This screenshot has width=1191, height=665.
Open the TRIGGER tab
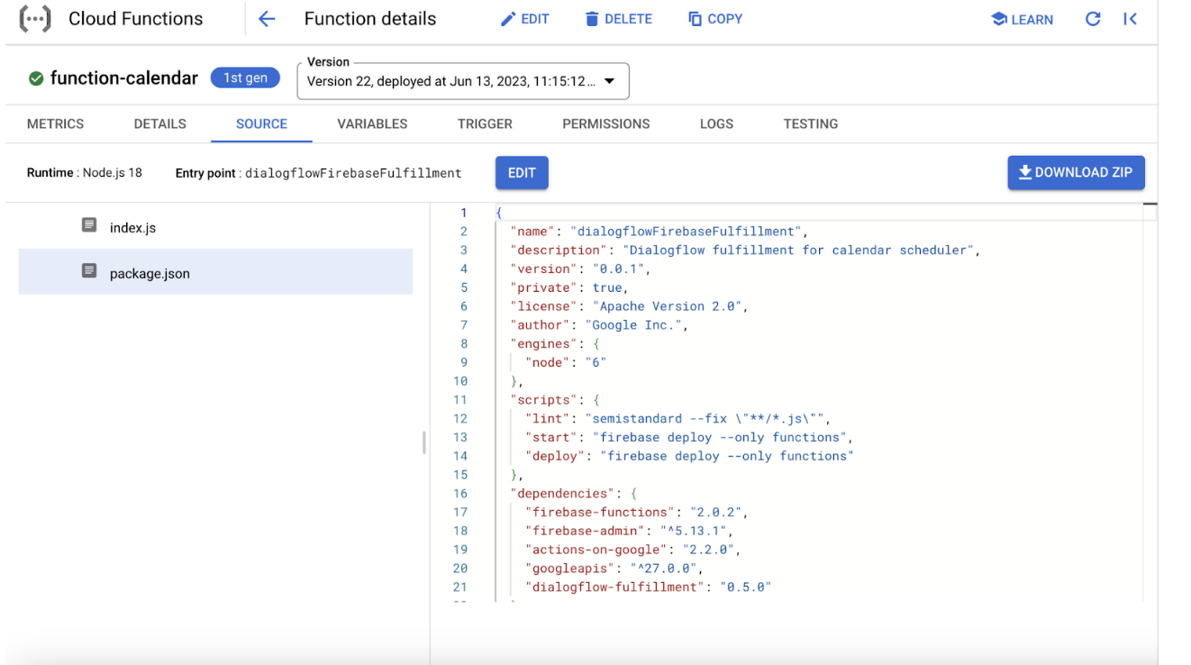point(485,124)
